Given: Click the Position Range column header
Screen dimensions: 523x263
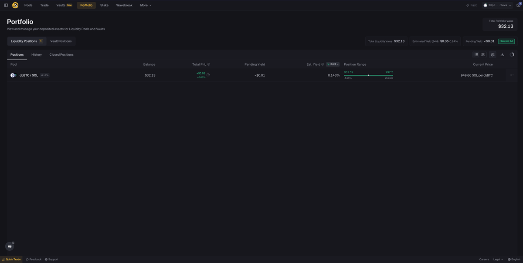Looking at the screenshot, I should coord(355,64).
